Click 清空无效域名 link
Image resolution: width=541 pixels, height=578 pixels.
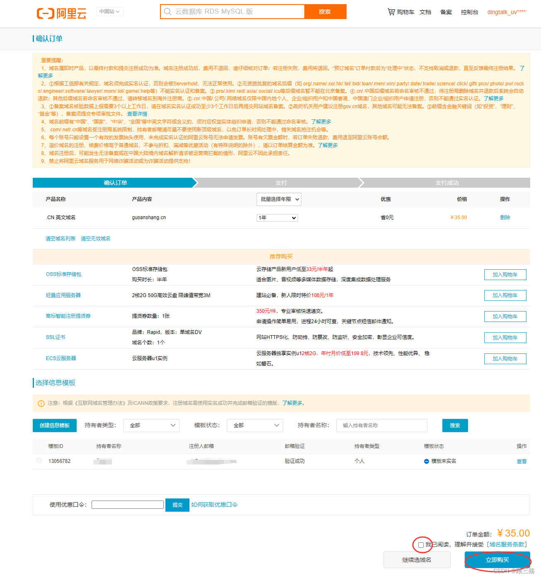tap(96, 239)
